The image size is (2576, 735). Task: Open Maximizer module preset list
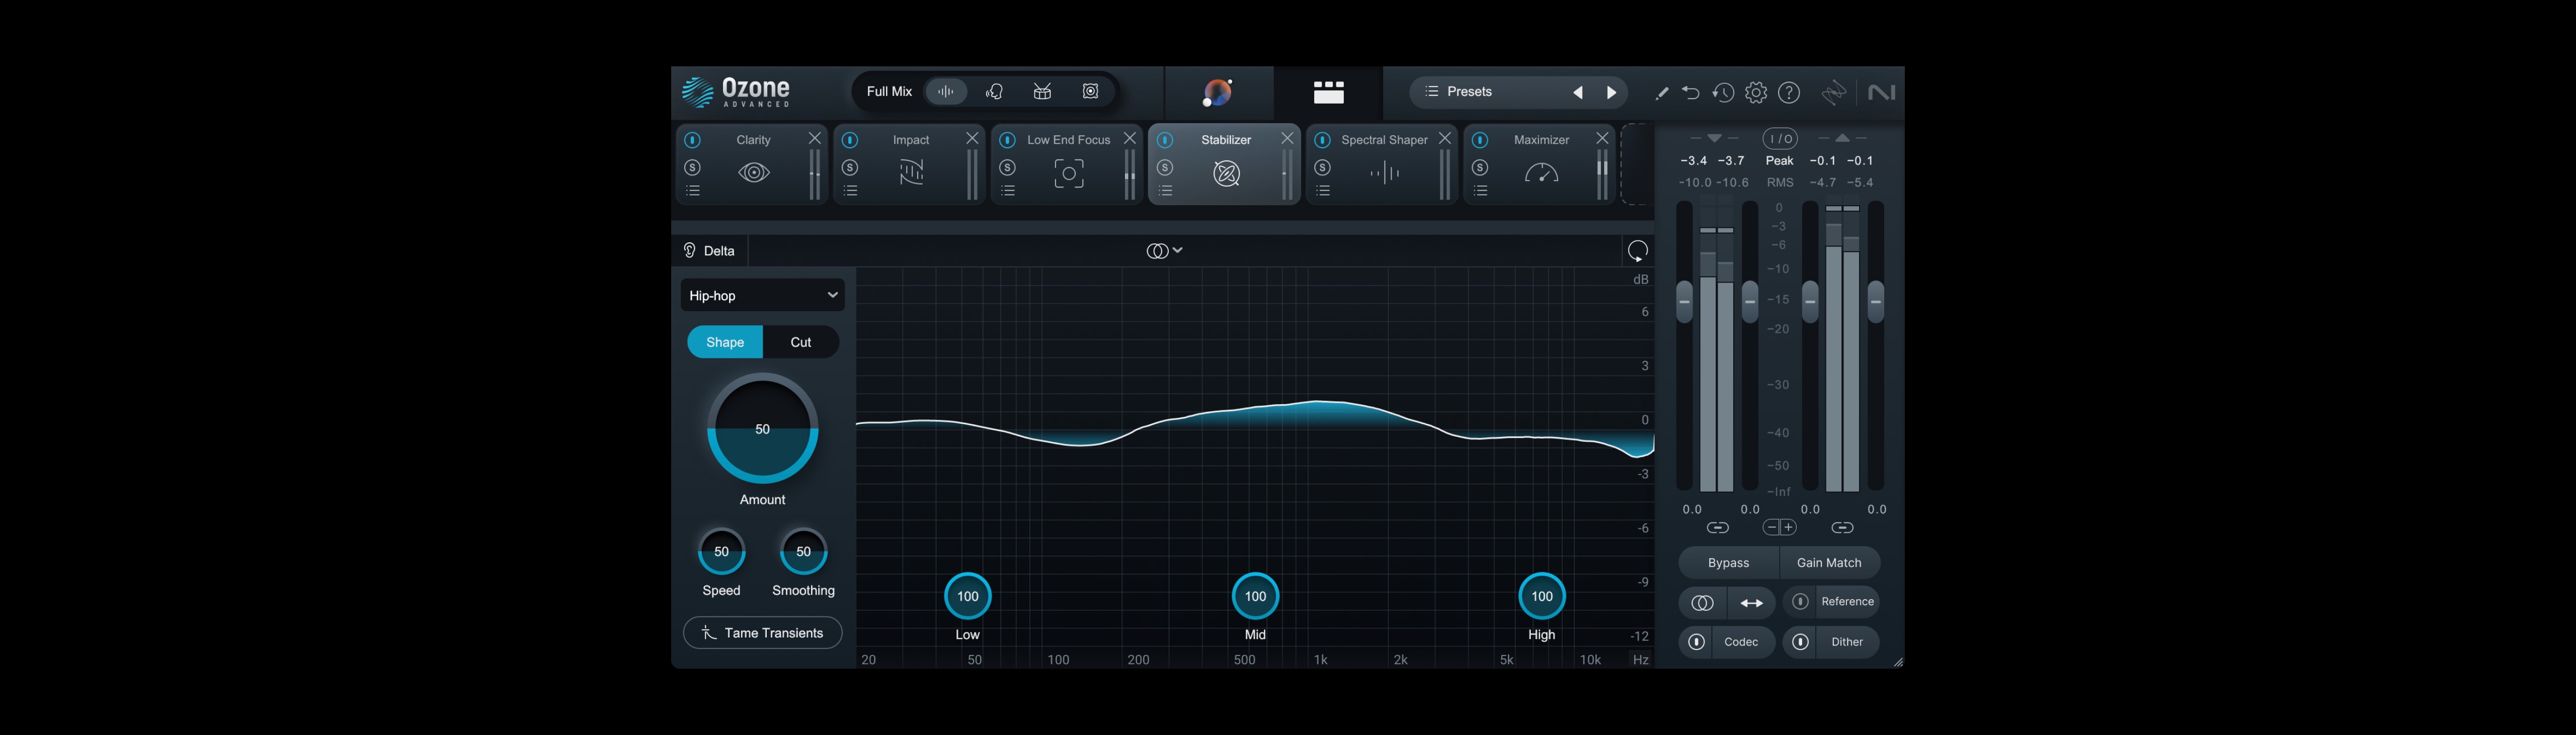point(1480,191)
